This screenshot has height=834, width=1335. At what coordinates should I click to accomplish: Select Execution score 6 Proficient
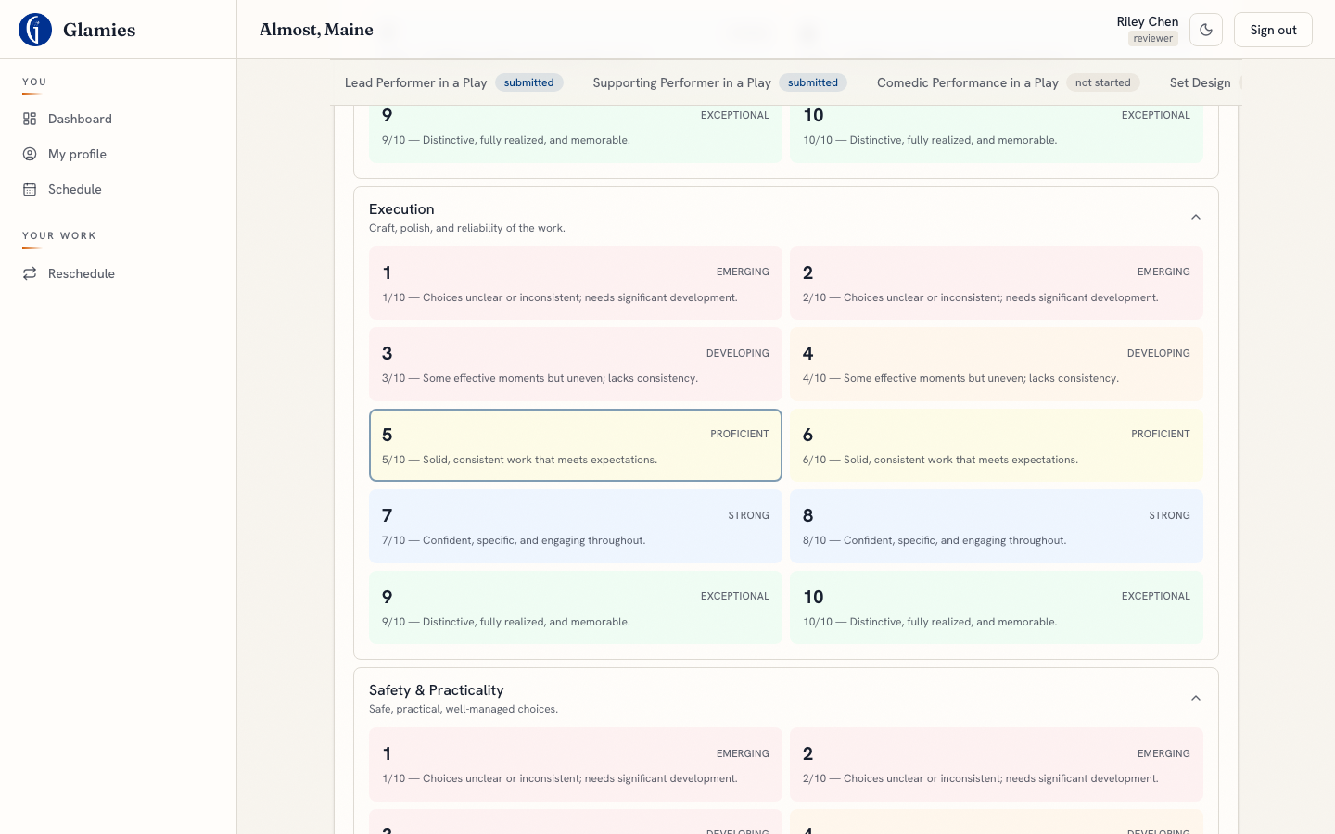coord(997,446)
